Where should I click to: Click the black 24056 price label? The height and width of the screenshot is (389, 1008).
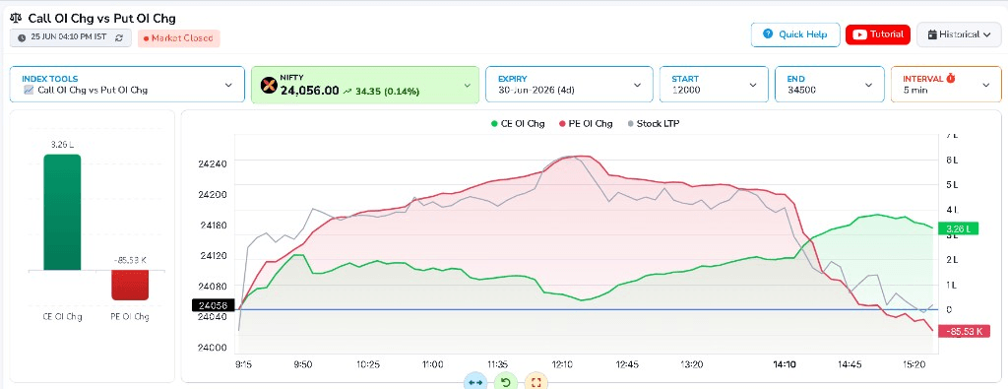[213, 306]
